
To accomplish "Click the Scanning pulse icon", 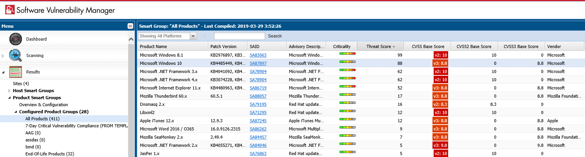I will 15,55.
